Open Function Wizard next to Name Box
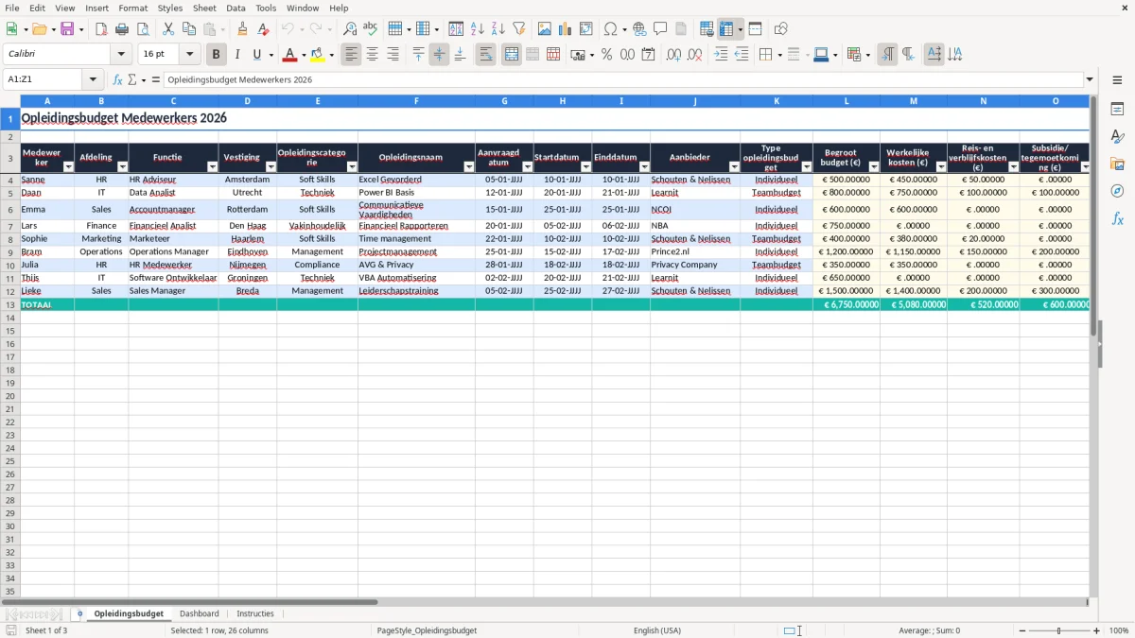 tap(117, 79)
